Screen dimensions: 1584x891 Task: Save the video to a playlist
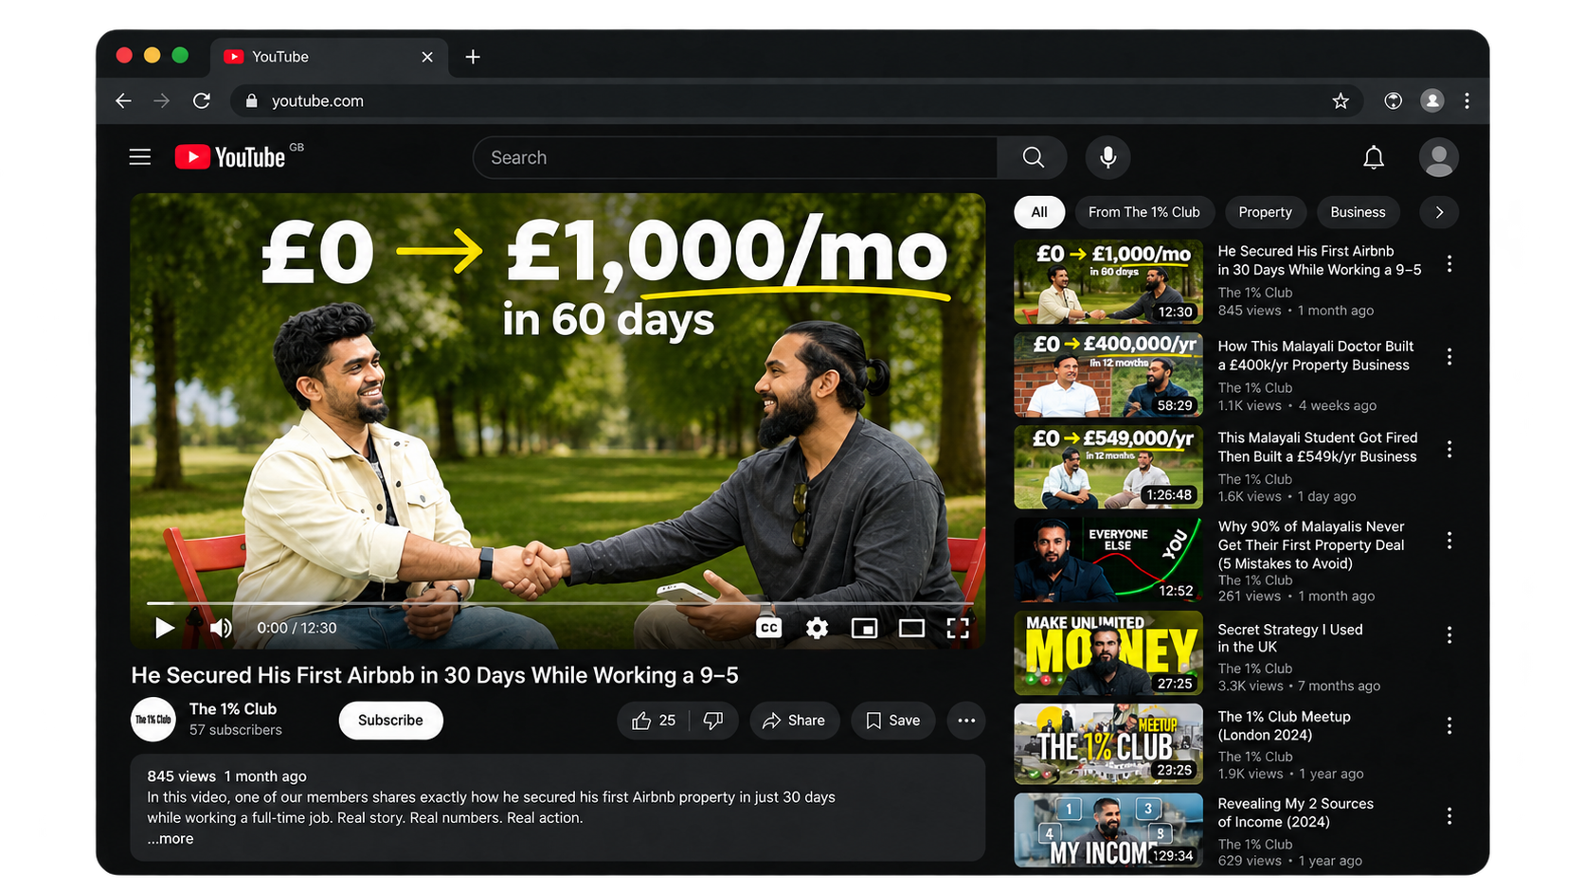click(x=892, y=721)
